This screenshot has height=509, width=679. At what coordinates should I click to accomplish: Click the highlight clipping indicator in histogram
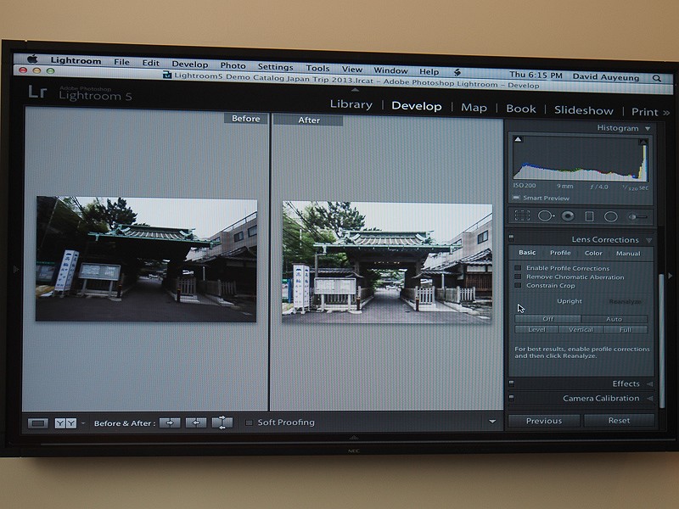[x=643, y=142]
